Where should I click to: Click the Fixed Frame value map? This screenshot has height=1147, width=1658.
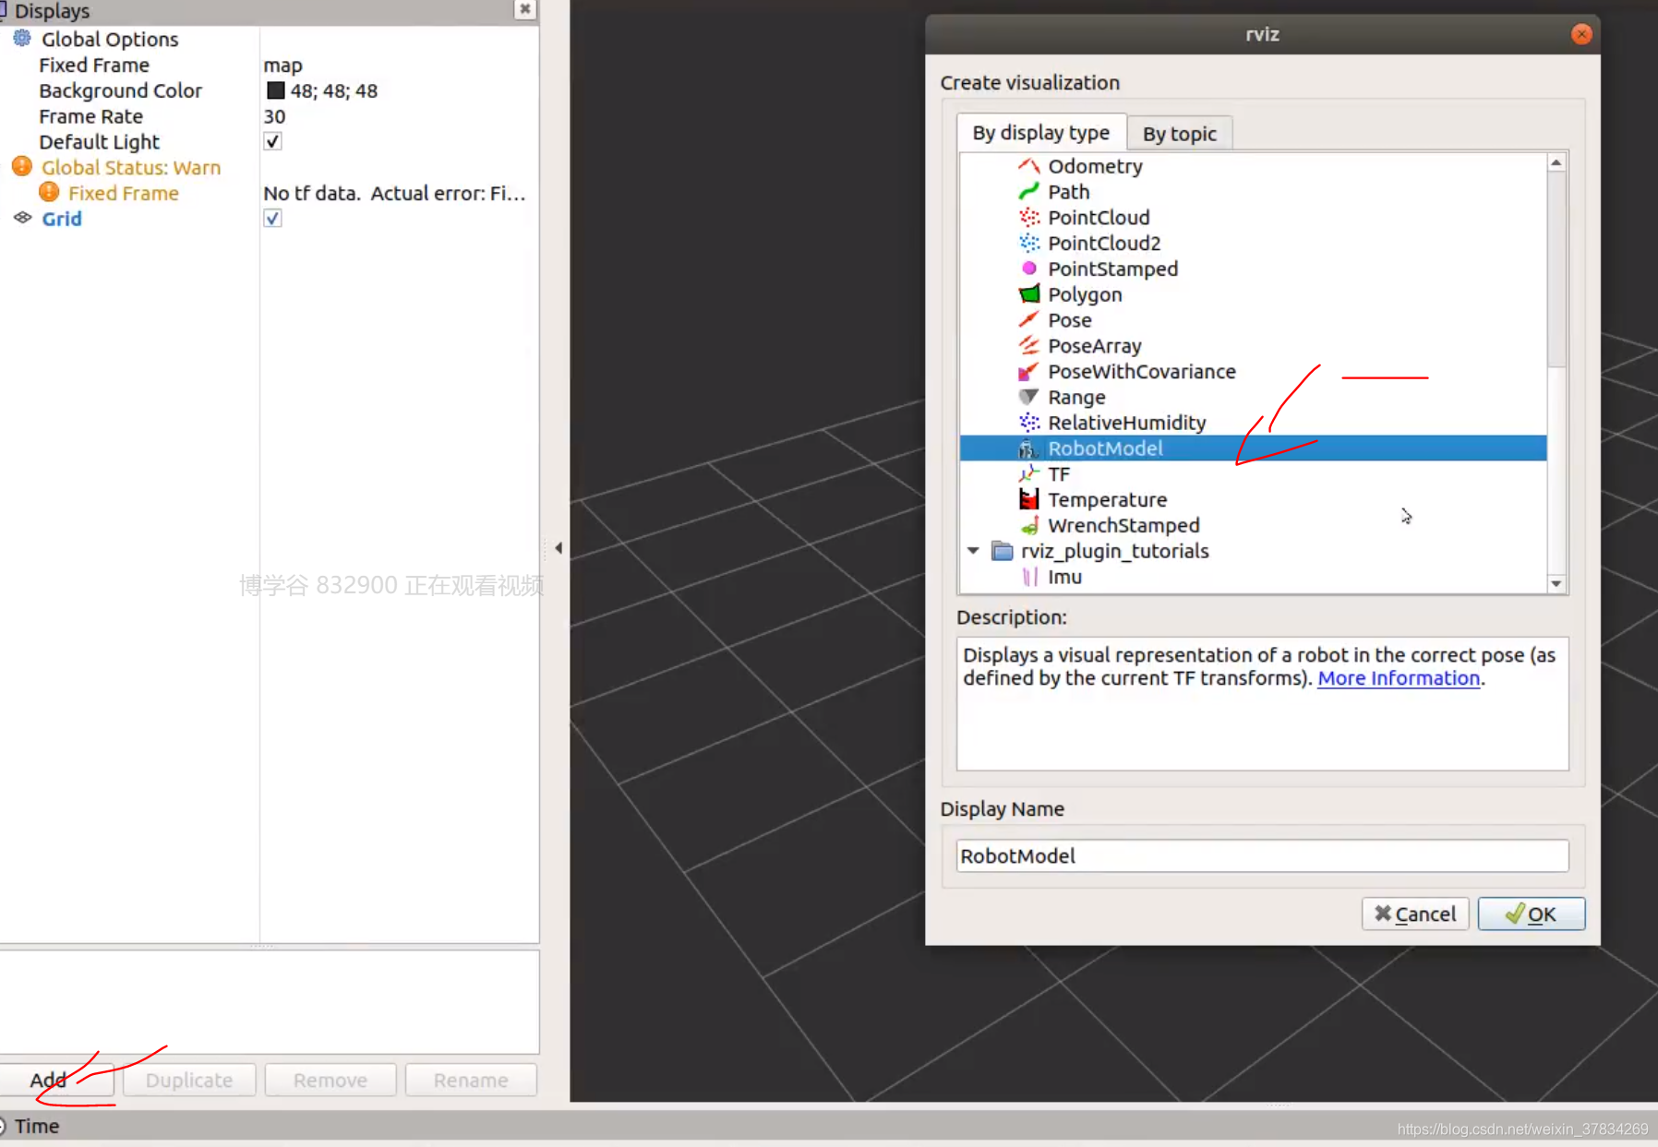[282, 65]
